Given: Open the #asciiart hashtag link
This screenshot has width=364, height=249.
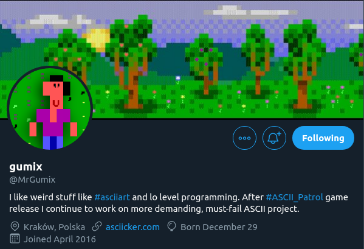Looking at the screenshot, I should (x=112, y=197).
